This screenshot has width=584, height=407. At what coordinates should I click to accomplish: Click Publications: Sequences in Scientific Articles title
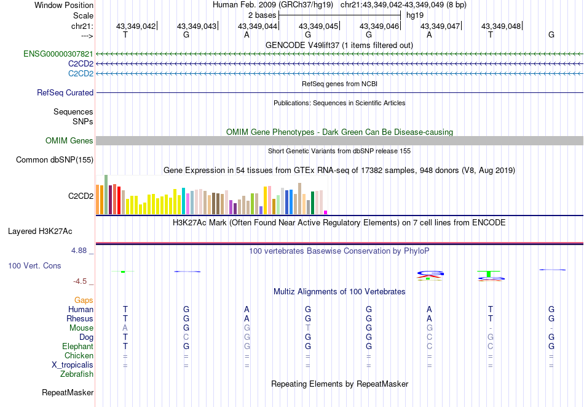click(x=339, y=103)
